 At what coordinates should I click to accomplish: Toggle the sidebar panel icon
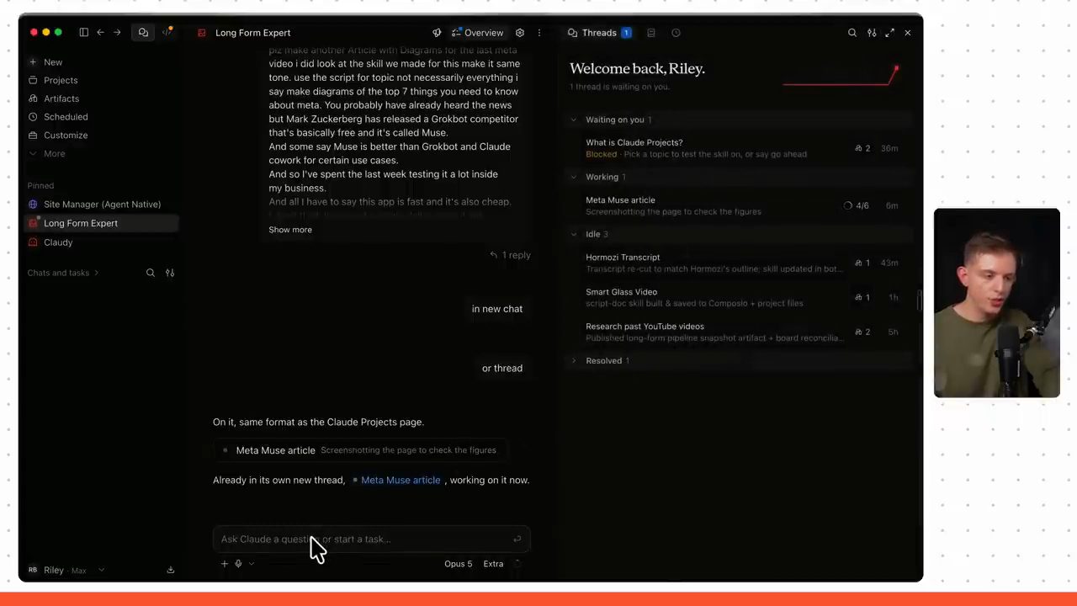pos(83,33)
